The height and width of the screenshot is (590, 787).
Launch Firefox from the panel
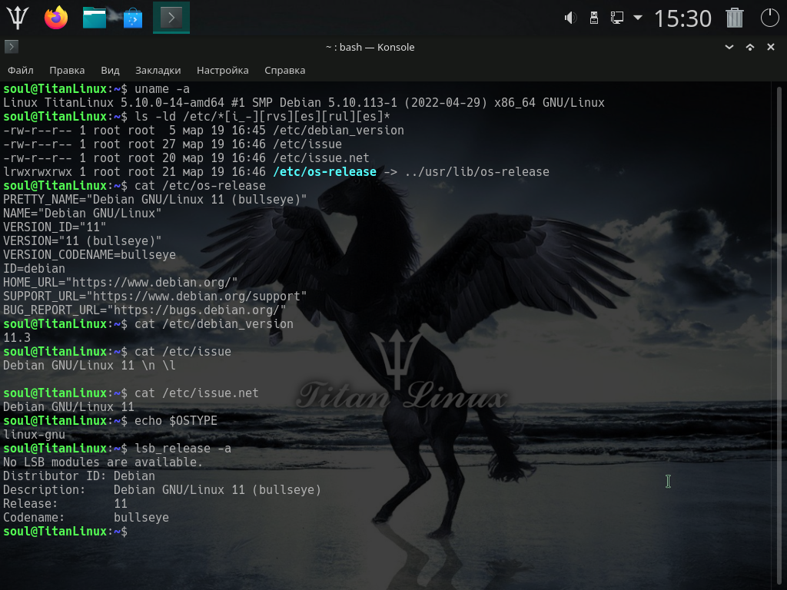(x=55, y=18)
